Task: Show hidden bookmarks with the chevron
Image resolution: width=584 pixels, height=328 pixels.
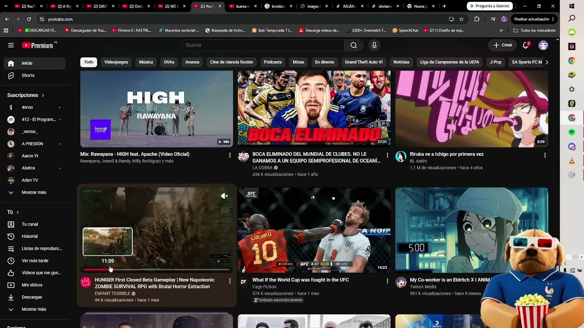Action: pyautogui.click(x=501, y=31)
